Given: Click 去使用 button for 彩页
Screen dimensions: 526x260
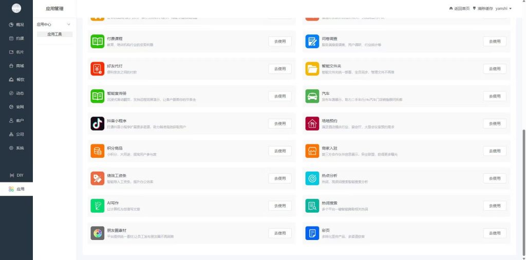Looking at the screenshot, I should pos(495,233).
